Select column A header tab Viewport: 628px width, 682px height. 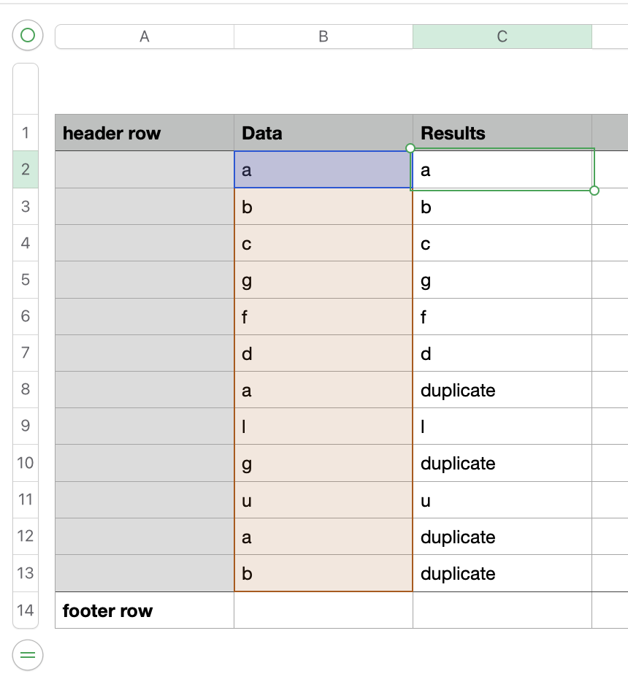coord(145,37)
